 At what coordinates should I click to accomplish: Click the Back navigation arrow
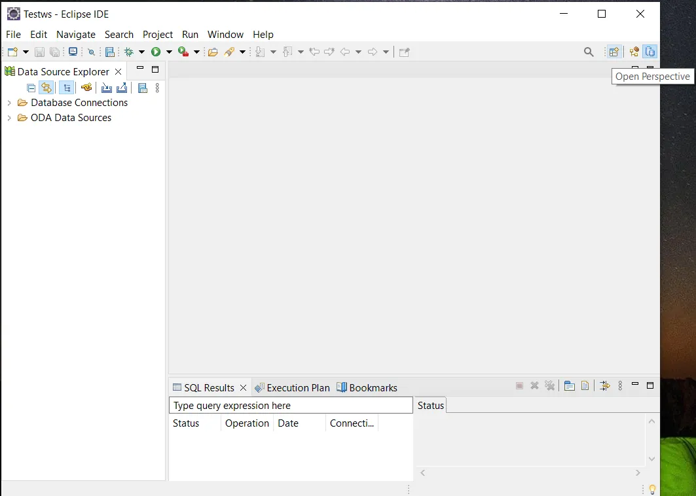345,52
